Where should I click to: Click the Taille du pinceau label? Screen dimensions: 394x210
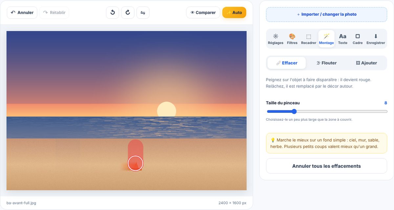pyautogui.click(x=283, y=103)
